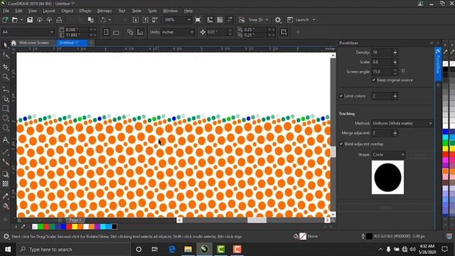
Task: Select the Transparency tool
Action: (x=5, y=183)
